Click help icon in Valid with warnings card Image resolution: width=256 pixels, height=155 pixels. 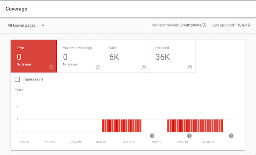click(x=98, y=67)
